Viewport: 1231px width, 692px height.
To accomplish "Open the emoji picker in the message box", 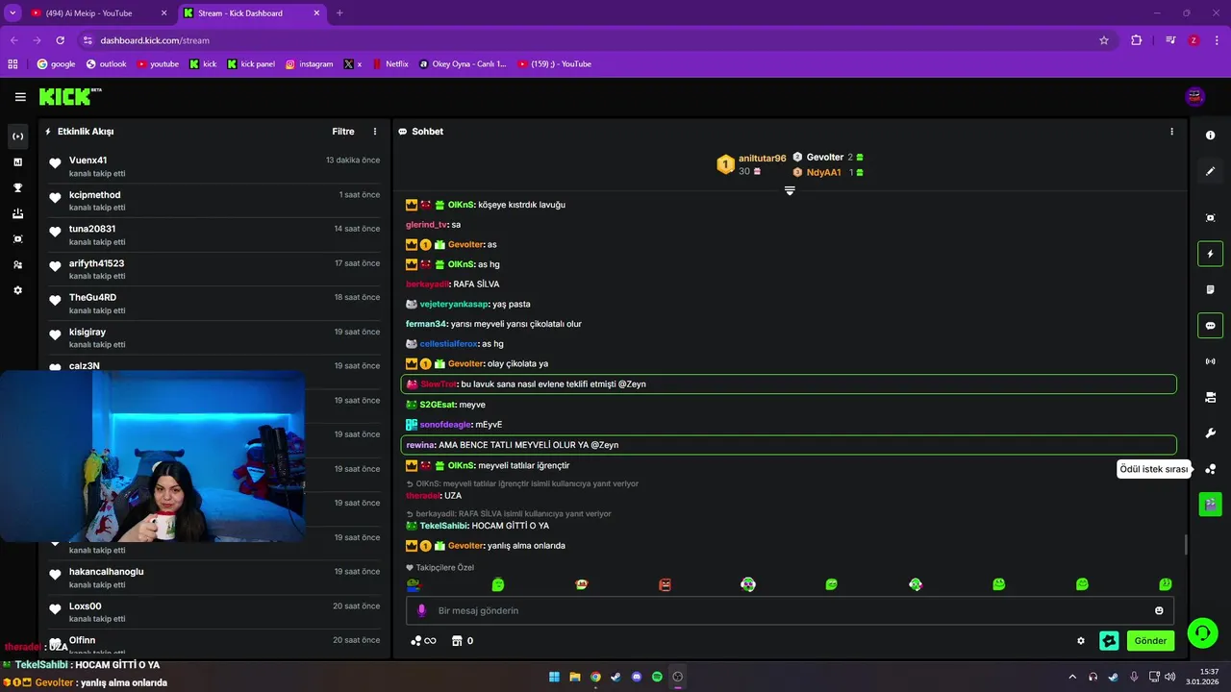I will [1159, 610].
